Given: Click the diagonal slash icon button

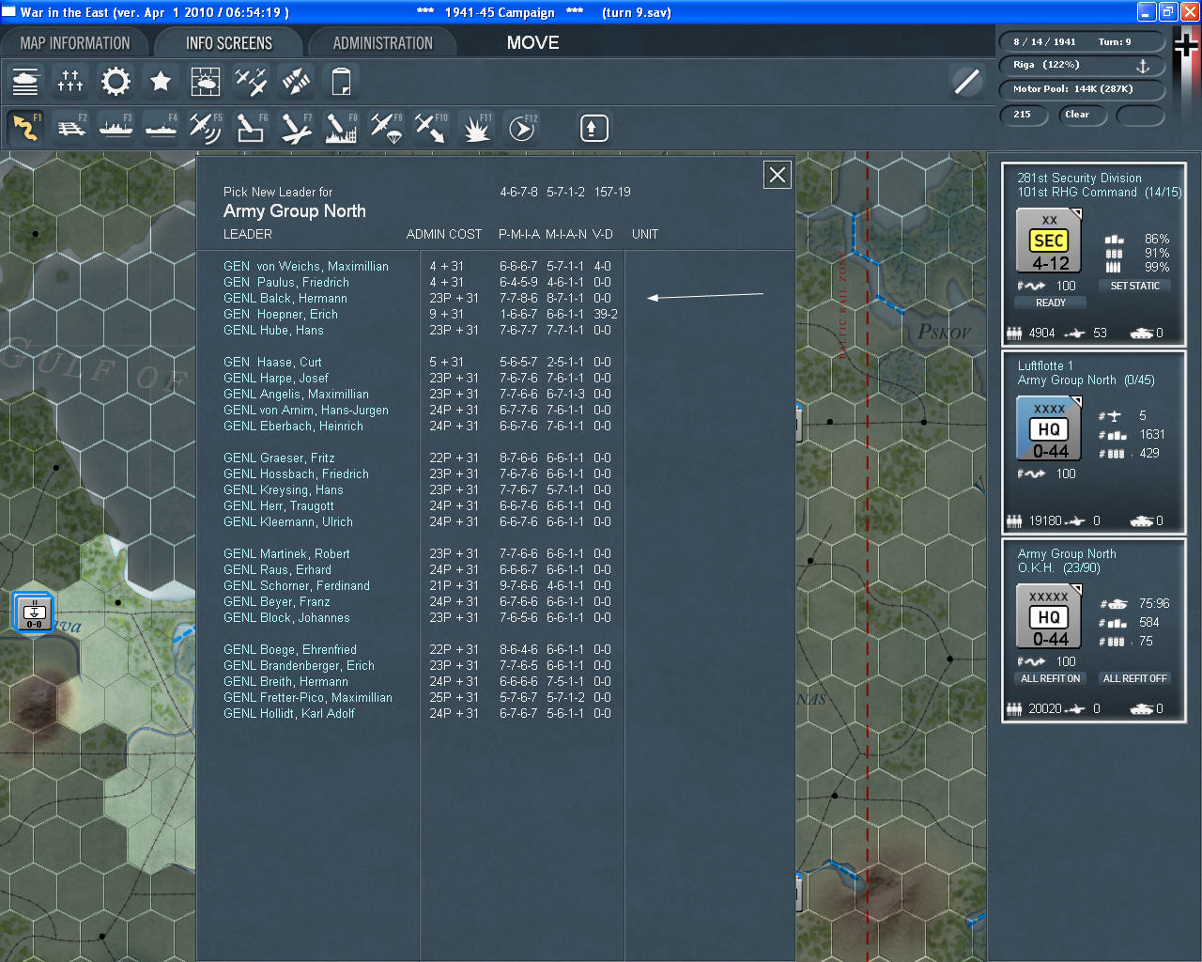Looking at the screenshot, I should pyautogui.click(x=966, y=82).
